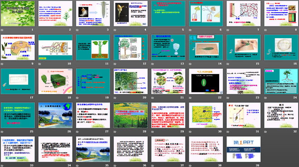
Task: Click the animation star under slide 13
Action: (153, 64)
